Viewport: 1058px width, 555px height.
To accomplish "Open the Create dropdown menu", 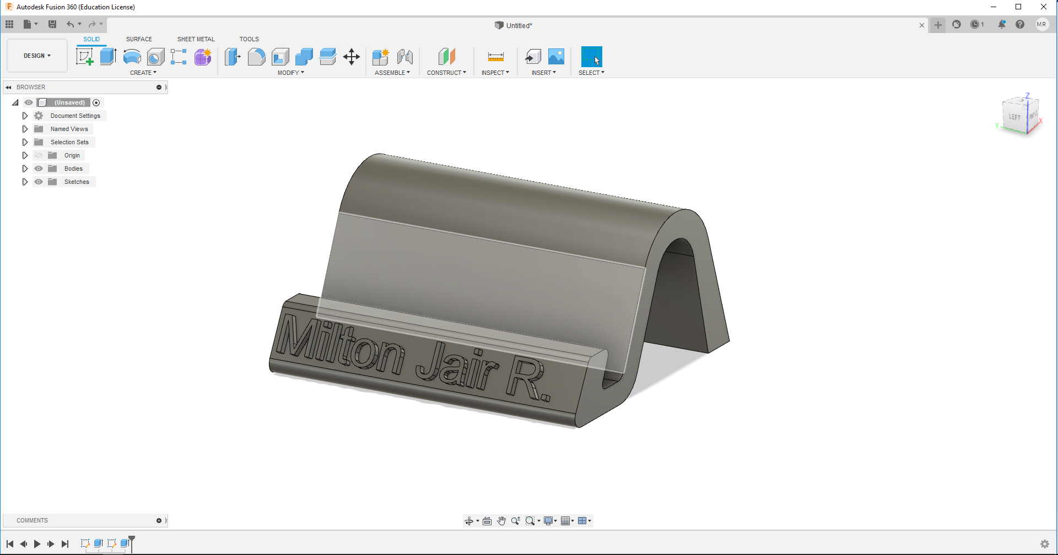I will [143, 73].
